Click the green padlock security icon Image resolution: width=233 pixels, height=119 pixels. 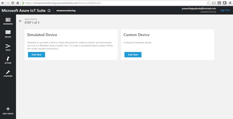tap(23, 3)
